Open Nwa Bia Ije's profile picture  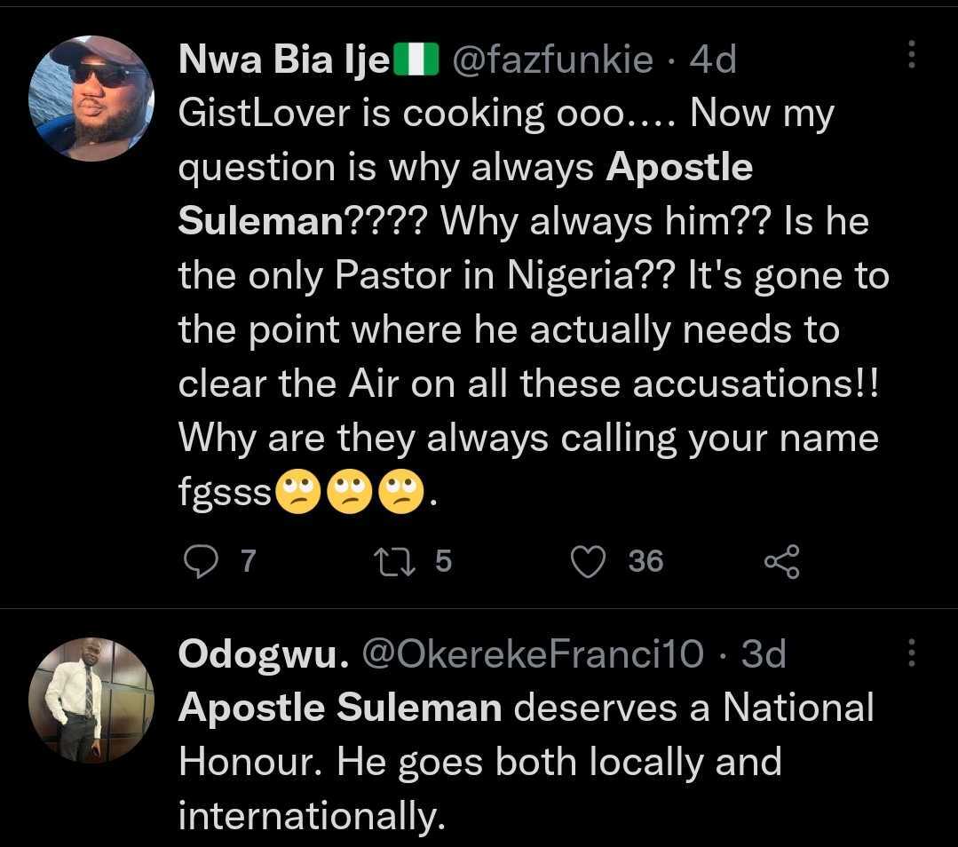tap(91, 99)
